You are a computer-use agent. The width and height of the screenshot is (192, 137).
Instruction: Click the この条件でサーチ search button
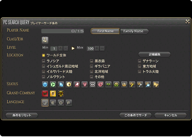pyautogui.click(x=135, y=115)
